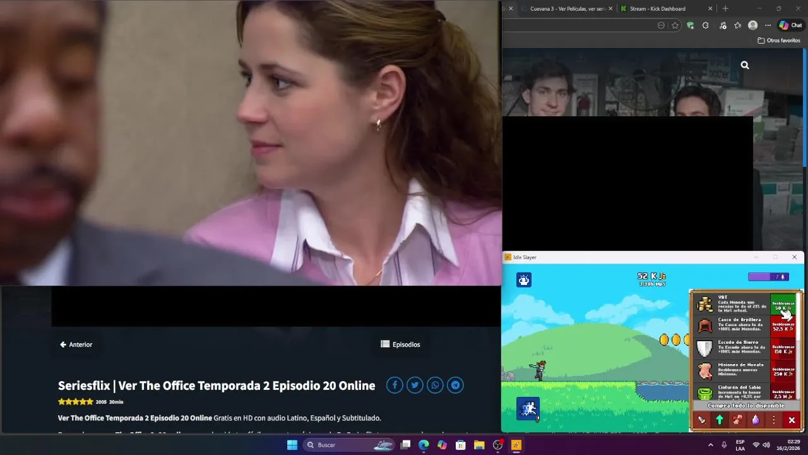Image resolution: width=808 pixels, height=455 pixels.
Task: Share the episode on Twitter
Action: click(415, 385)
